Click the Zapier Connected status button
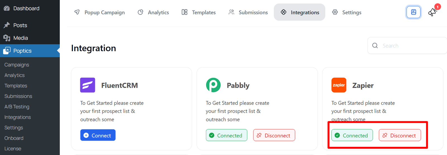Viewport: 447px width, 155px height. pos(352,135)
